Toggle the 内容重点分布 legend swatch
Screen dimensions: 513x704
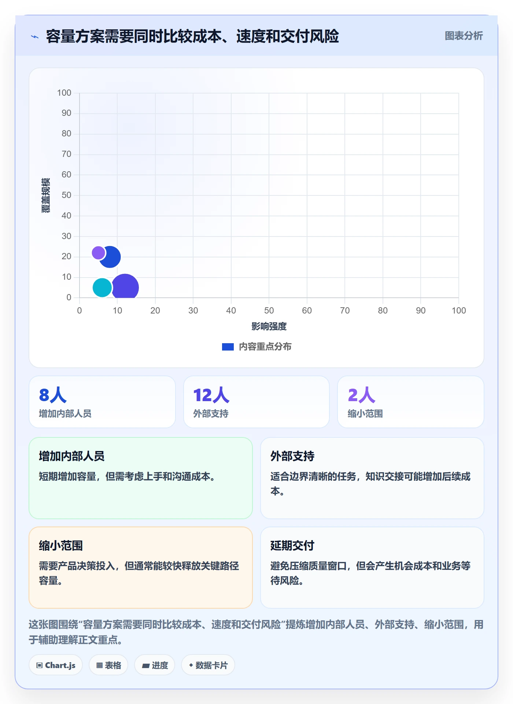[x=228, y=347]
